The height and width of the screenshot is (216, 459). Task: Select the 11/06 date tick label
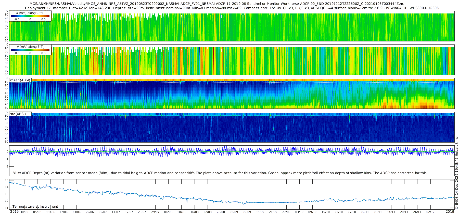coord(50,212)
